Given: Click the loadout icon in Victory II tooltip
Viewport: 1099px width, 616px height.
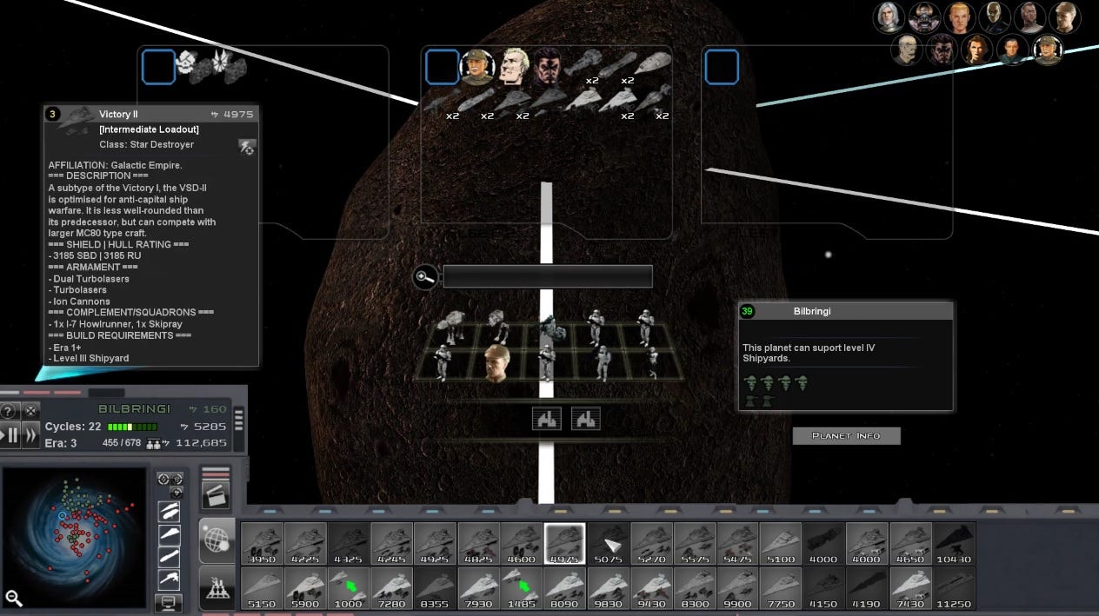Looking at the screenshot, I should click(x=247, y=148).
